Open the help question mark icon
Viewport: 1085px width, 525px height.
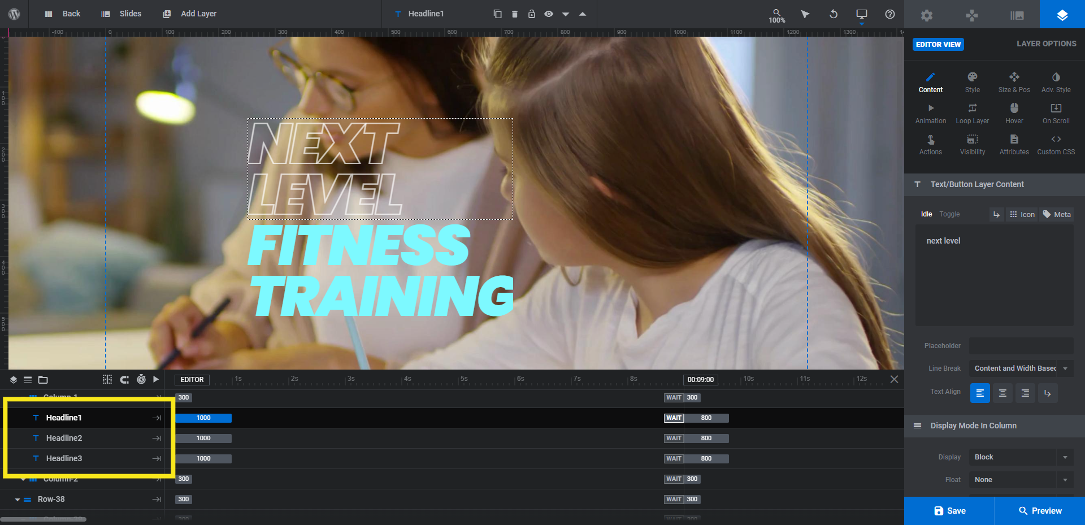coord(890,14)
